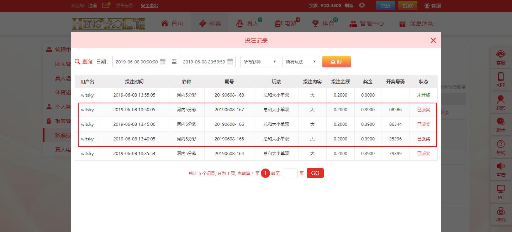Toggle balance visibility eye icon
This screenshot has width=512, height=232.
362,5
